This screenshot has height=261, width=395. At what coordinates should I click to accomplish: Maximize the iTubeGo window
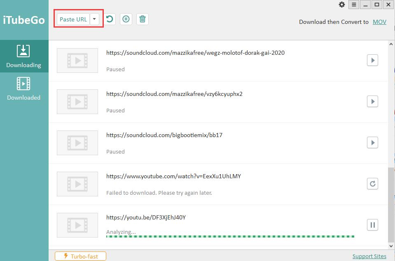[377, 5]
